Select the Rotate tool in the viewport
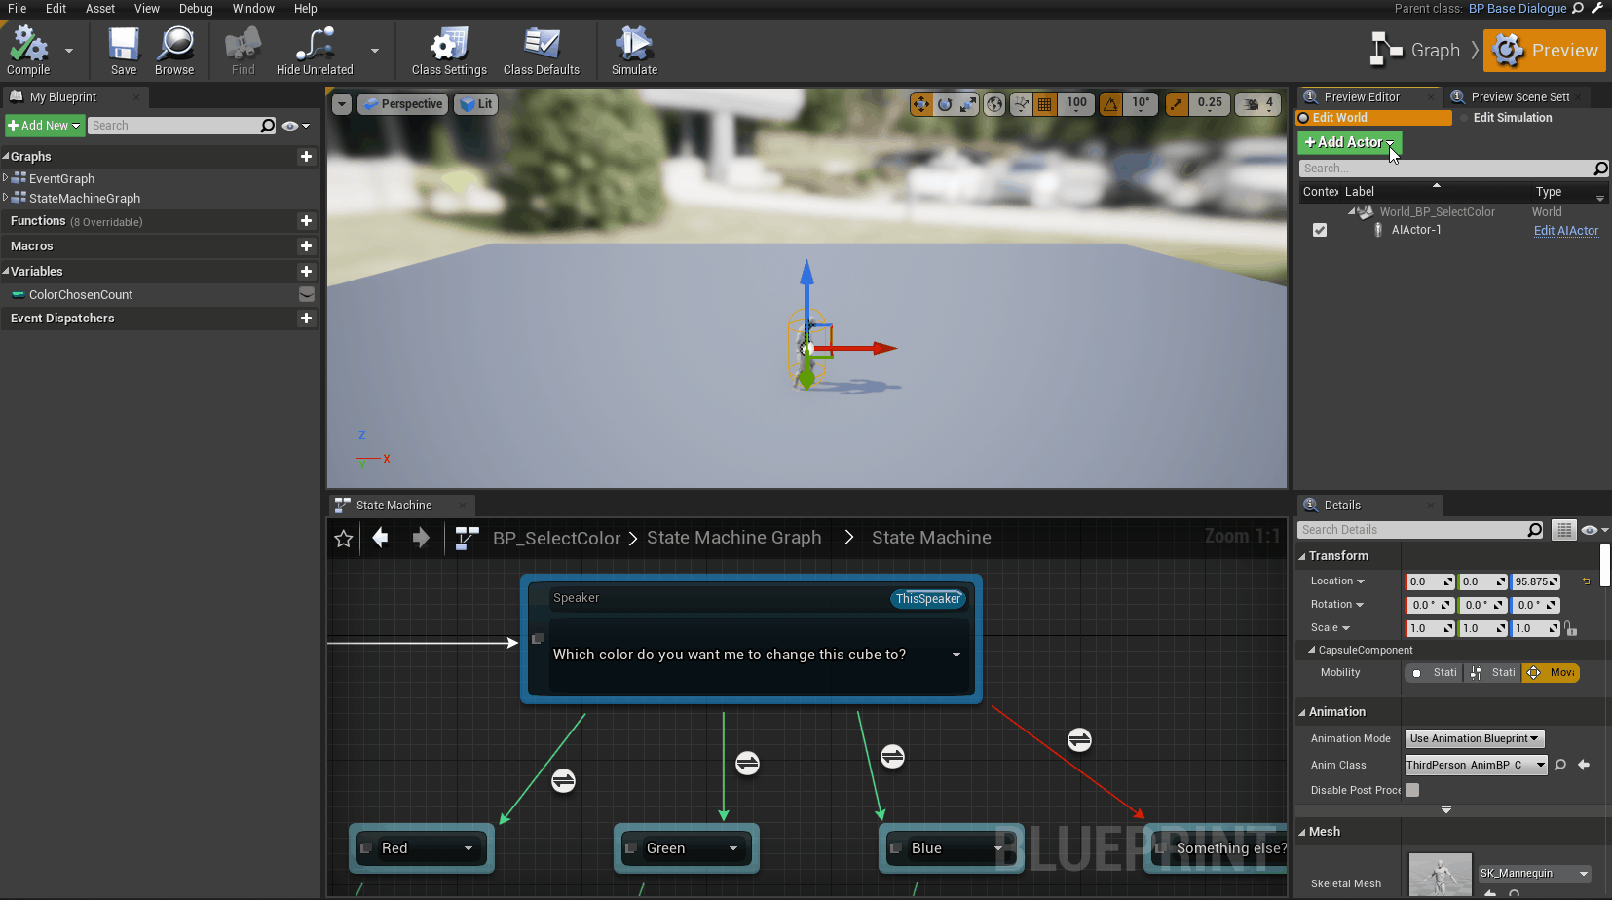The width and height of the screenshot is (1612, 900). (x=944, y=103)
